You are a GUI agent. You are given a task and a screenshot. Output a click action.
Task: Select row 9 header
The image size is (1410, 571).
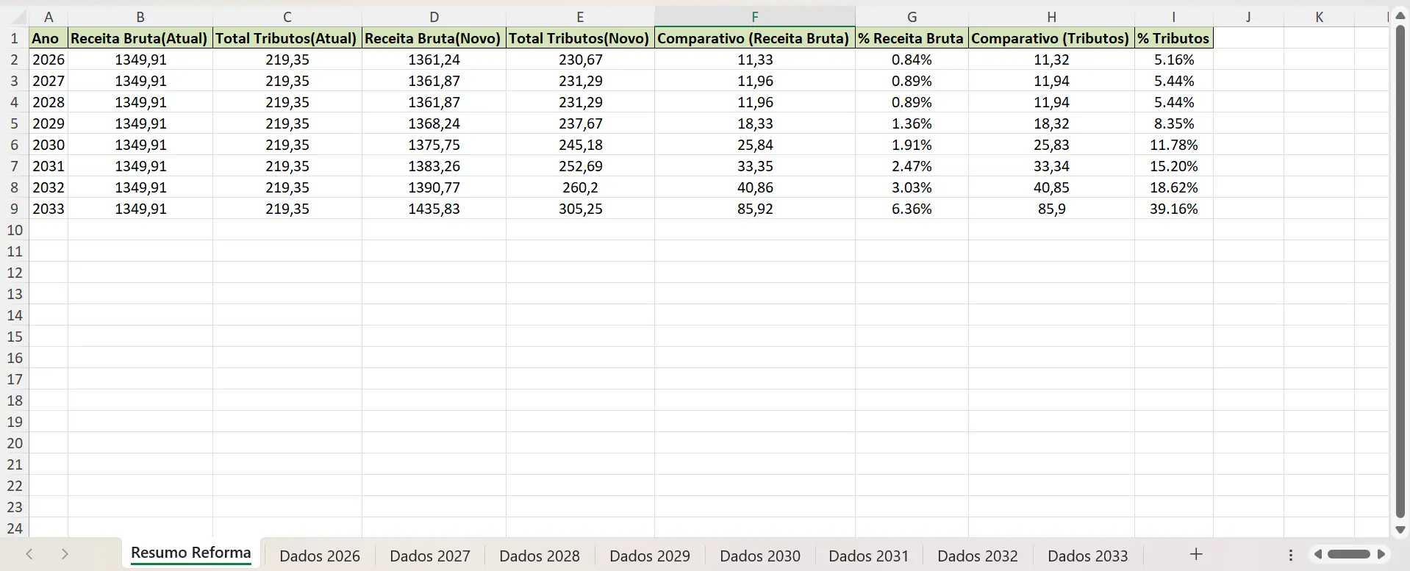(14, 209)
